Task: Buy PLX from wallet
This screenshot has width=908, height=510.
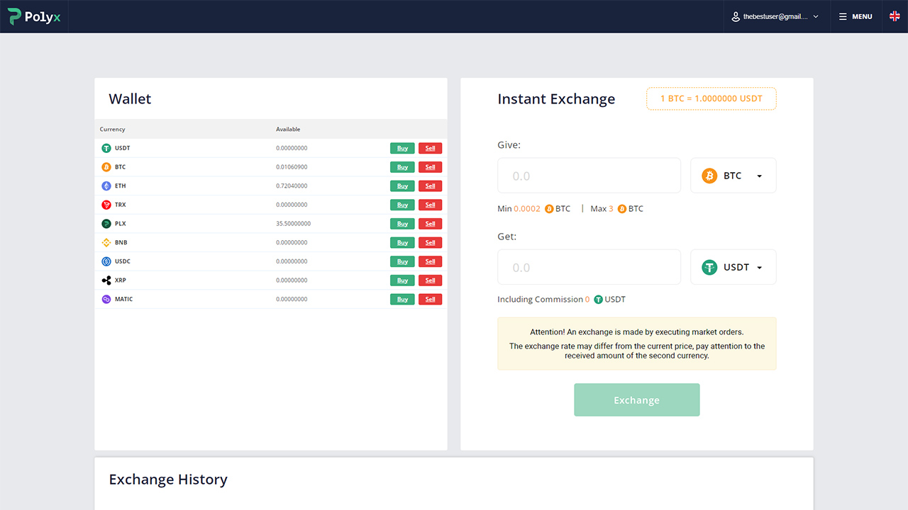Action: pos(402,224)
